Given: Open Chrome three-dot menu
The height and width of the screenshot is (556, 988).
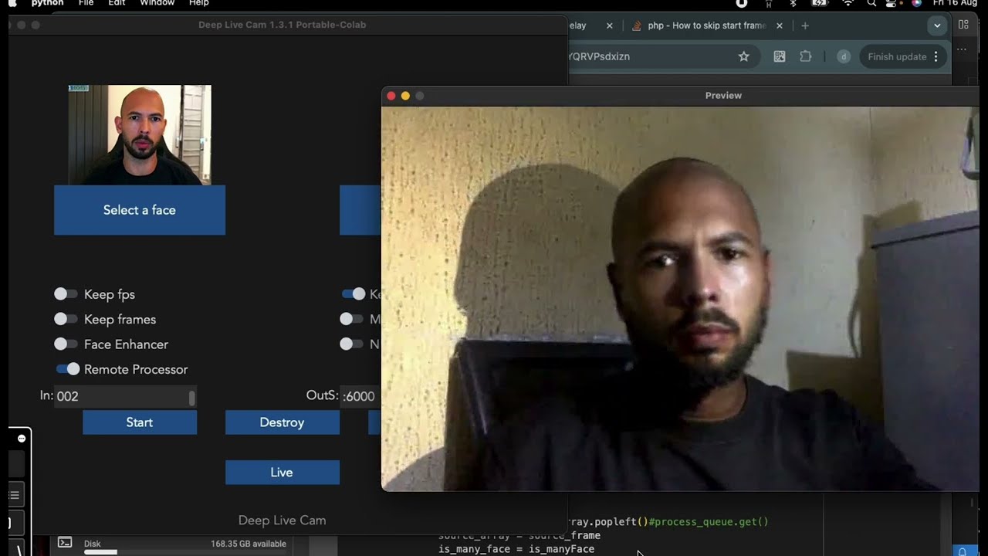Looking at the screenshot, I should (936, 56).
